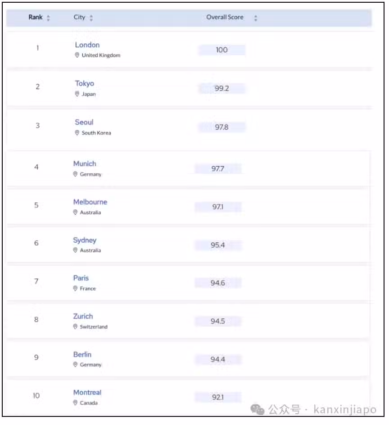This screenshot has width=389, height=425.
Task: Open the Montreal city link
Action: (x=87, y=393)
